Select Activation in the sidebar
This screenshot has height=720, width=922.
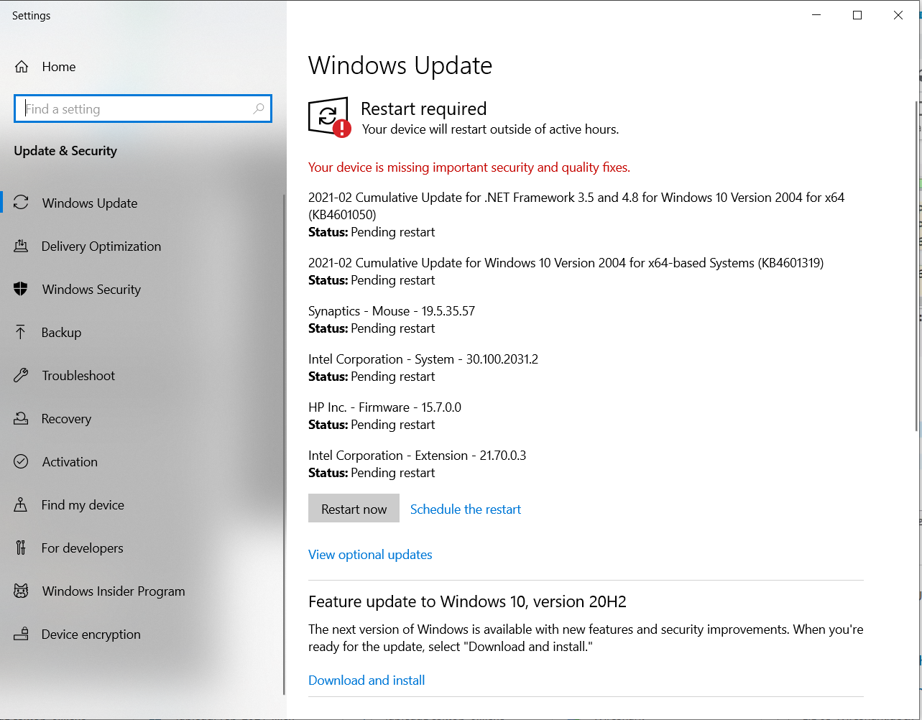142,461
